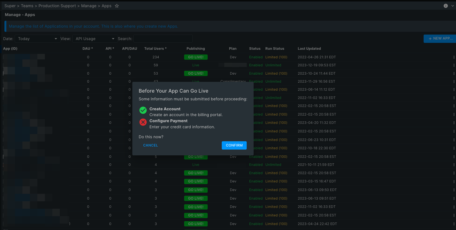Click Production Support in the breadcrumb
456x230 pixels.
point(57,6)
